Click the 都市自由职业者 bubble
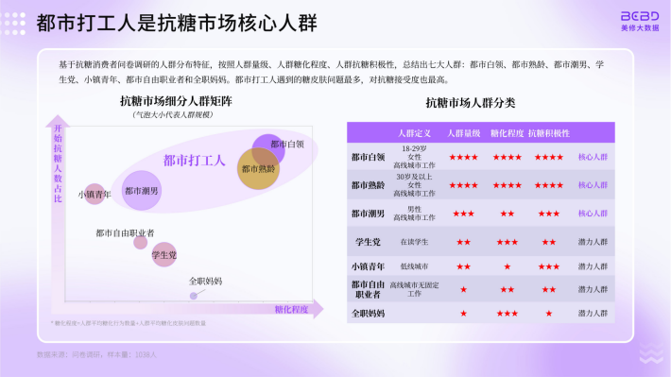The width and height of the screenshot is (671, 377). pyautogui.click(x=140, y=243)
